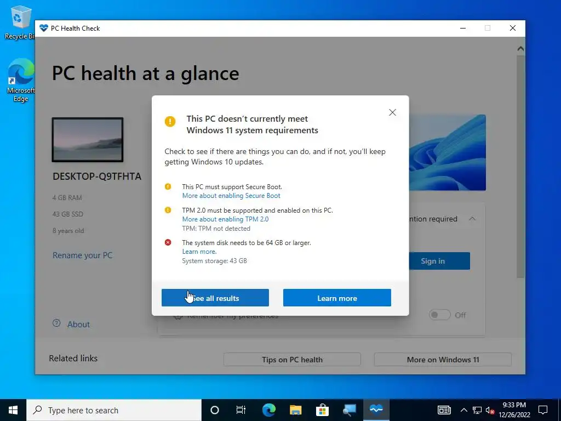Minimize the PC Health Check window

[463, 29]
